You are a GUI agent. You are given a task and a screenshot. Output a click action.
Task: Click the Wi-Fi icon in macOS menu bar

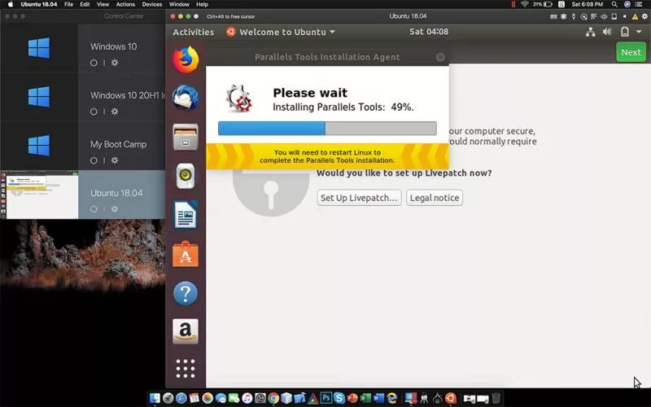coord(524,4)
